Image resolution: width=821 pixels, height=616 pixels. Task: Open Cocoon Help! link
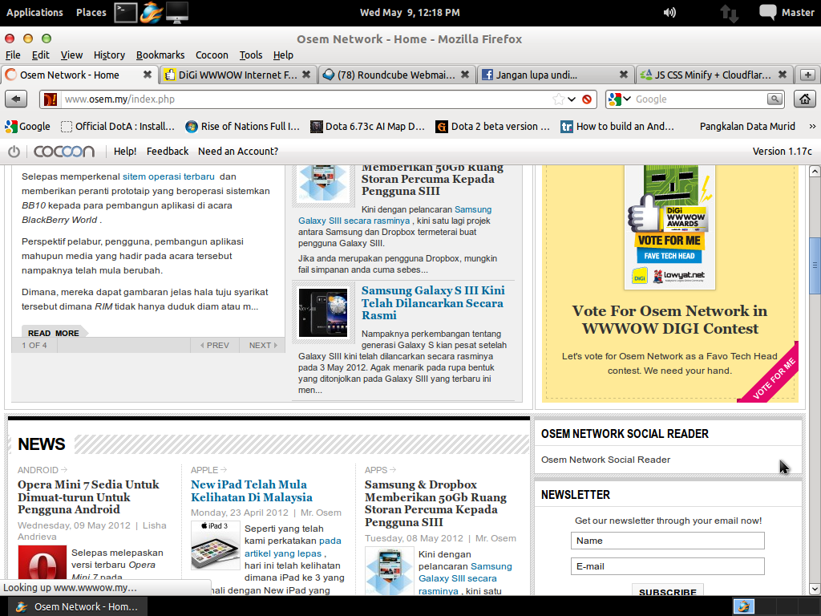click(x=125, y=152)
